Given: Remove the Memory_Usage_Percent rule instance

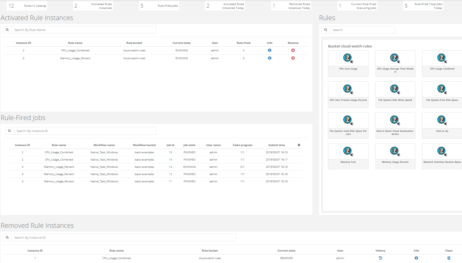Looking at the screenshot, I should pos(293,58).
